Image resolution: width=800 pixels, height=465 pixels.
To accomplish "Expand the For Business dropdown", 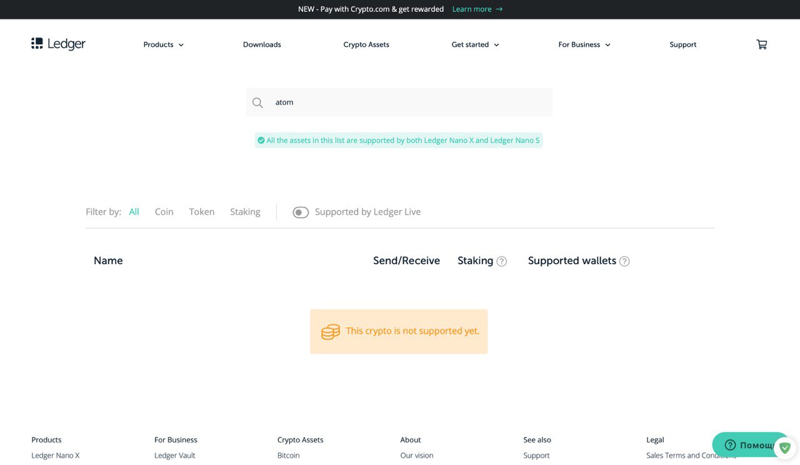I will 584,45.
